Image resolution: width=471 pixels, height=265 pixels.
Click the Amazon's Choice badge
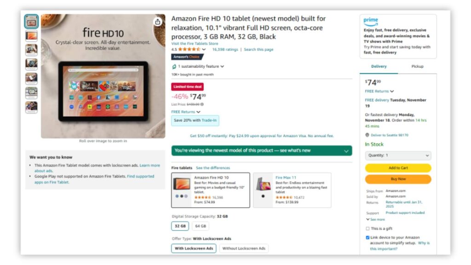(x=186, y=57)
